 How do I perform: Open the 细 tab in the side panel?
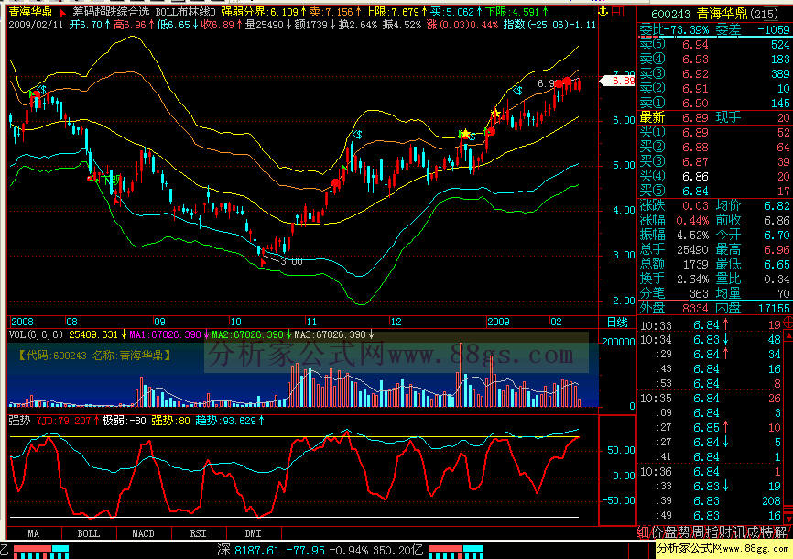click(644, 532)
